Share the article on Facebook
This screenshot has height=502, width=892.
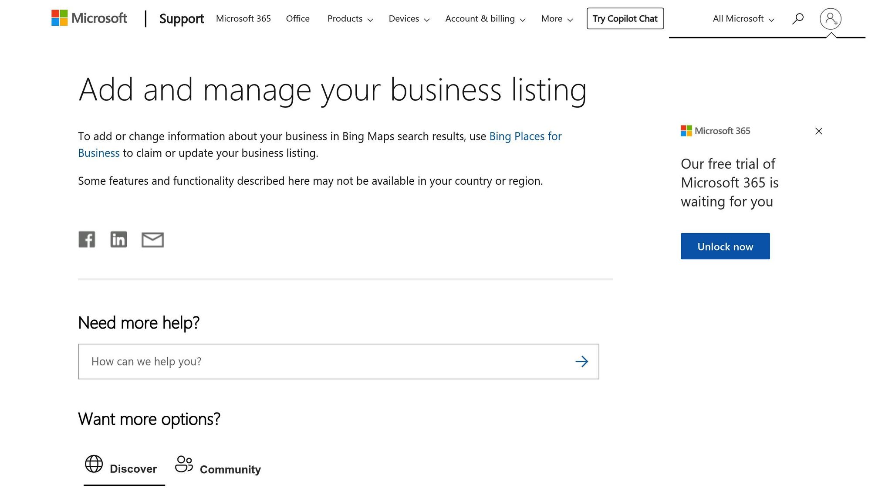[x=87, y=239]
